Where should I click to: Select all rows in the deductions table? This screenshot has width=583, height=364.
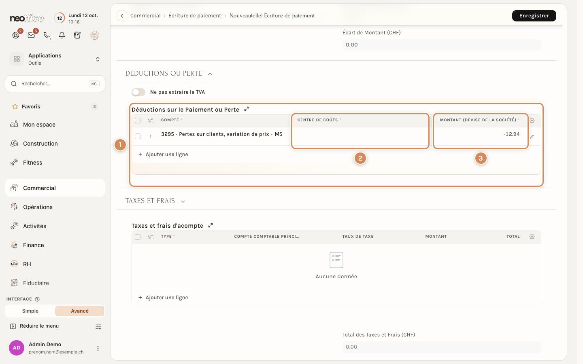pos(138,121)
